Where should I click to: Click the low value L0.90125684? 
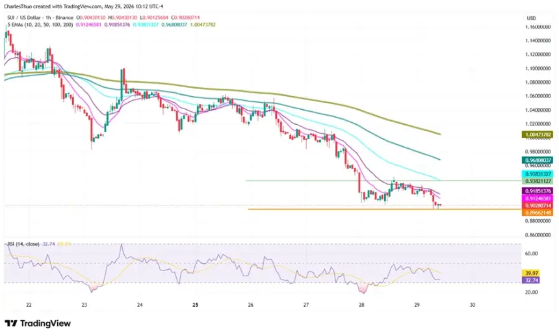[155, 18]
